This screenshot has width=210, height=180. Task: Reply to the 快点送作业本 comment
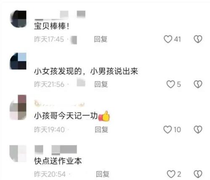pos(102,174)
